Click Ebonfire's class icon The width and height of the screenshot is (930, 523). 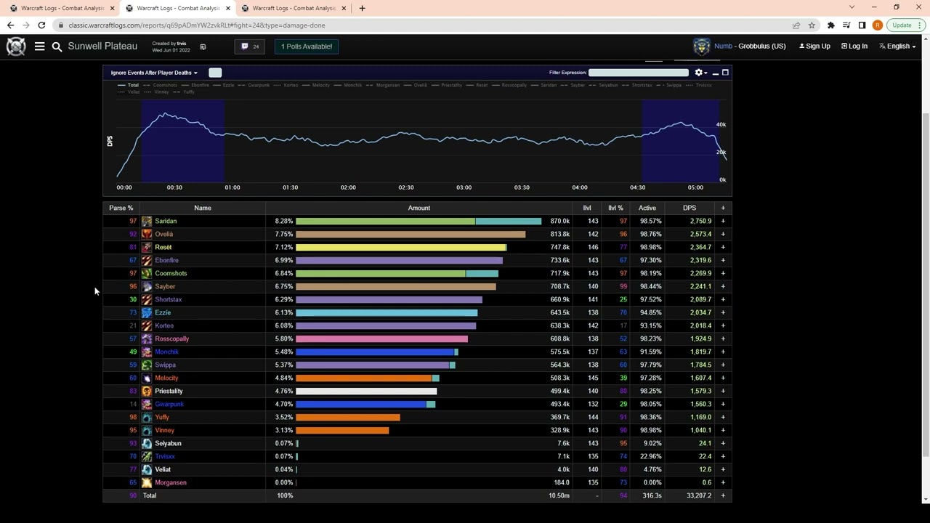tap(147, 260)
